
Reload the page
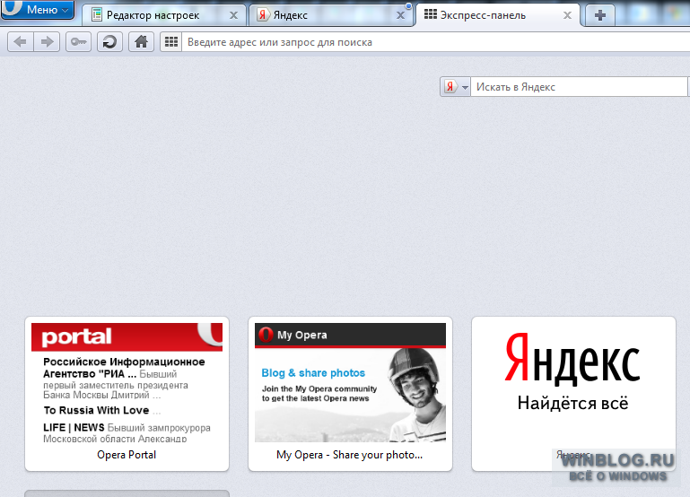point(109,42)
